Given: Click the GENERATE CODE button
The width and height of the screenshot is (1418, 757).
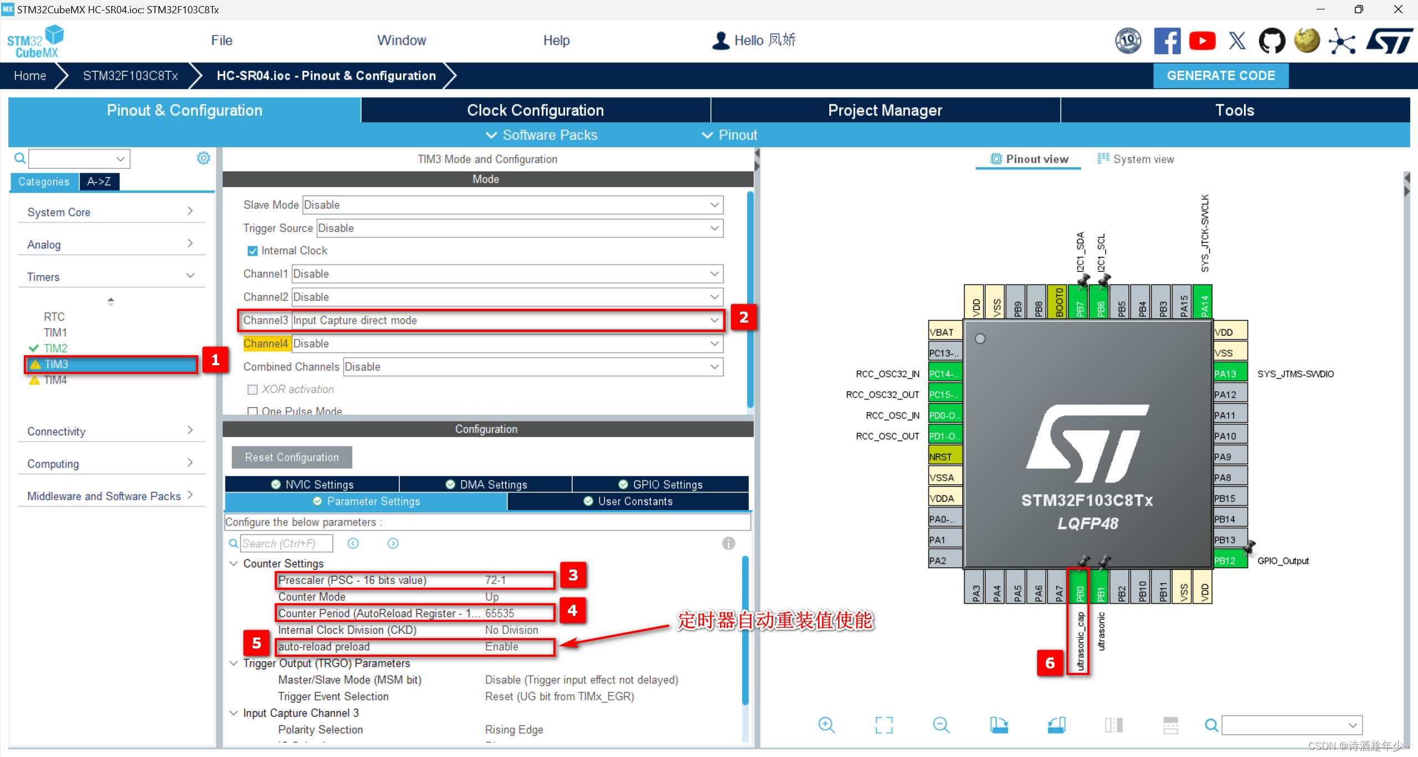Looking at the screenshot, I should coord(1221,76).
